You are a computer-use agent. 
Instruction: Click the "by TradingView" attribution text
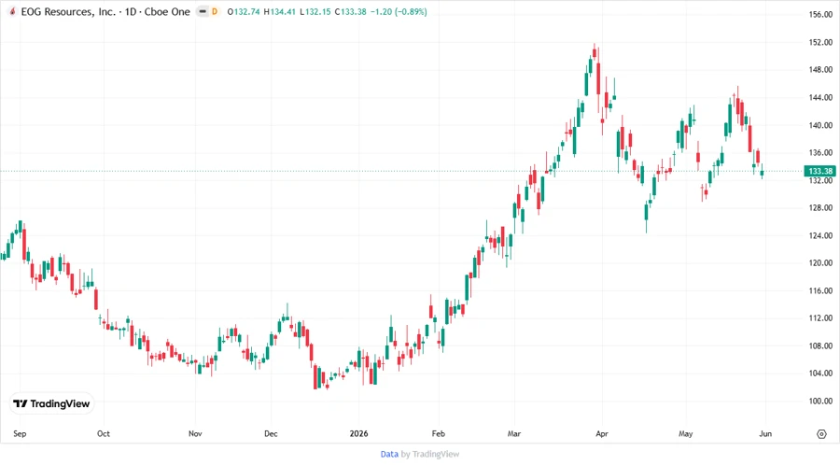click(430, 455)
